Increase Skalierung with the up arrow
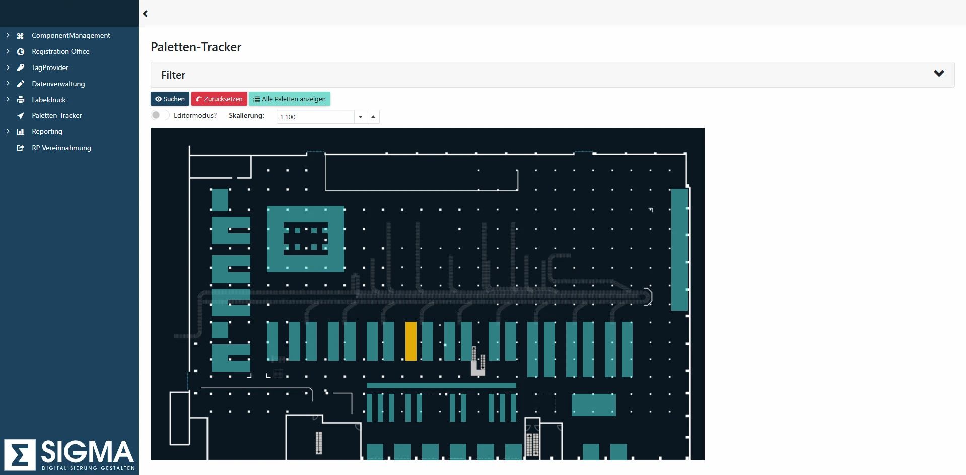Screen dimensions: 966x475 point(373,117)
